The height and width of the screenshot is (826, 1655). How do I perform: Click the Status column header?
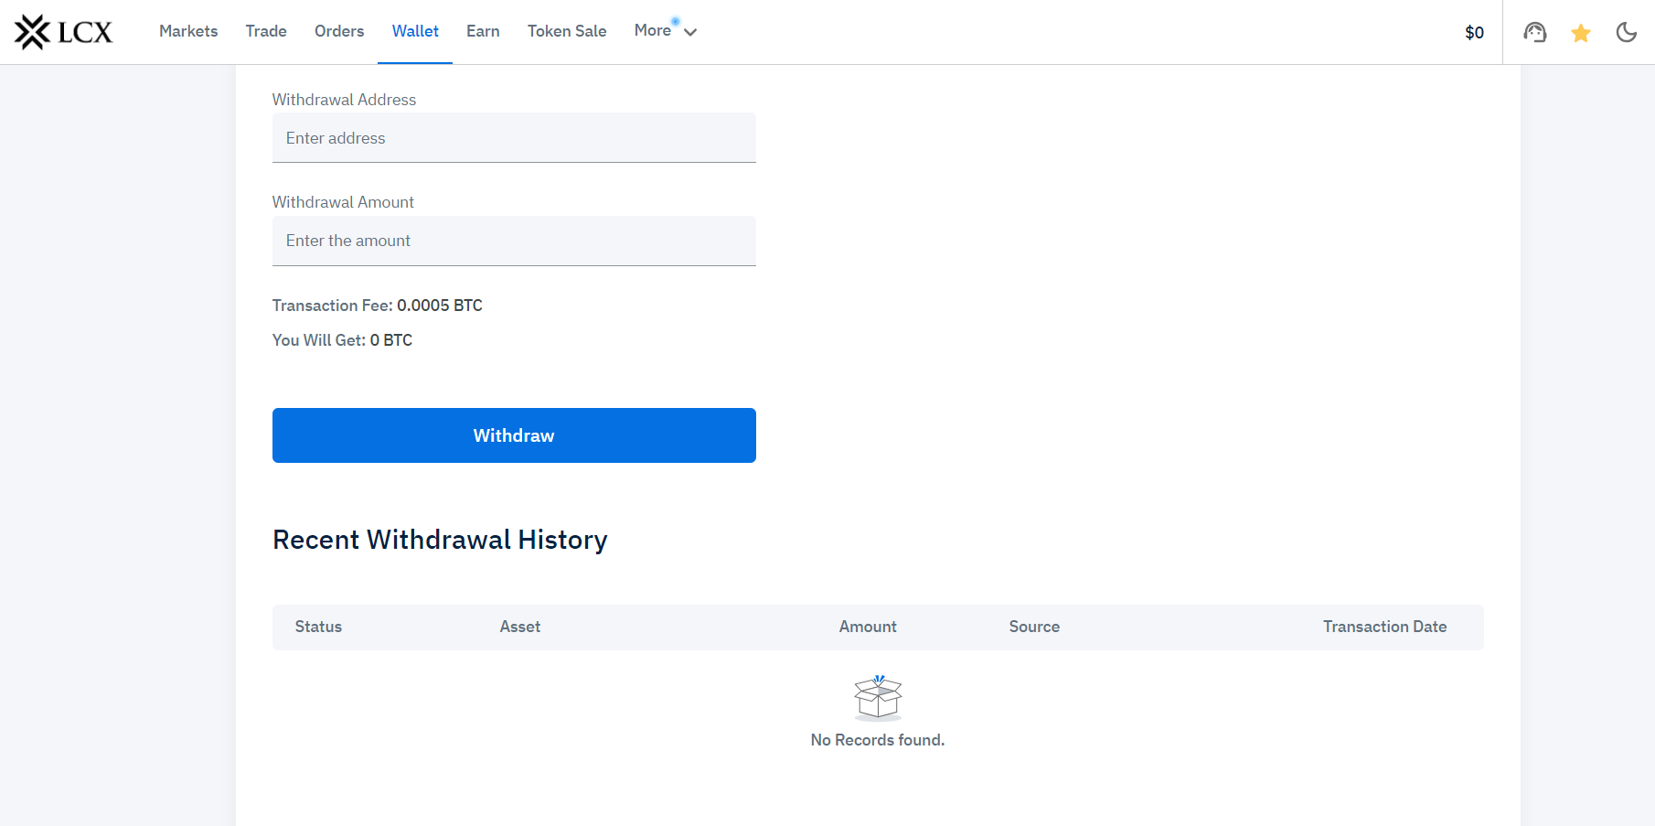[318, 627]
